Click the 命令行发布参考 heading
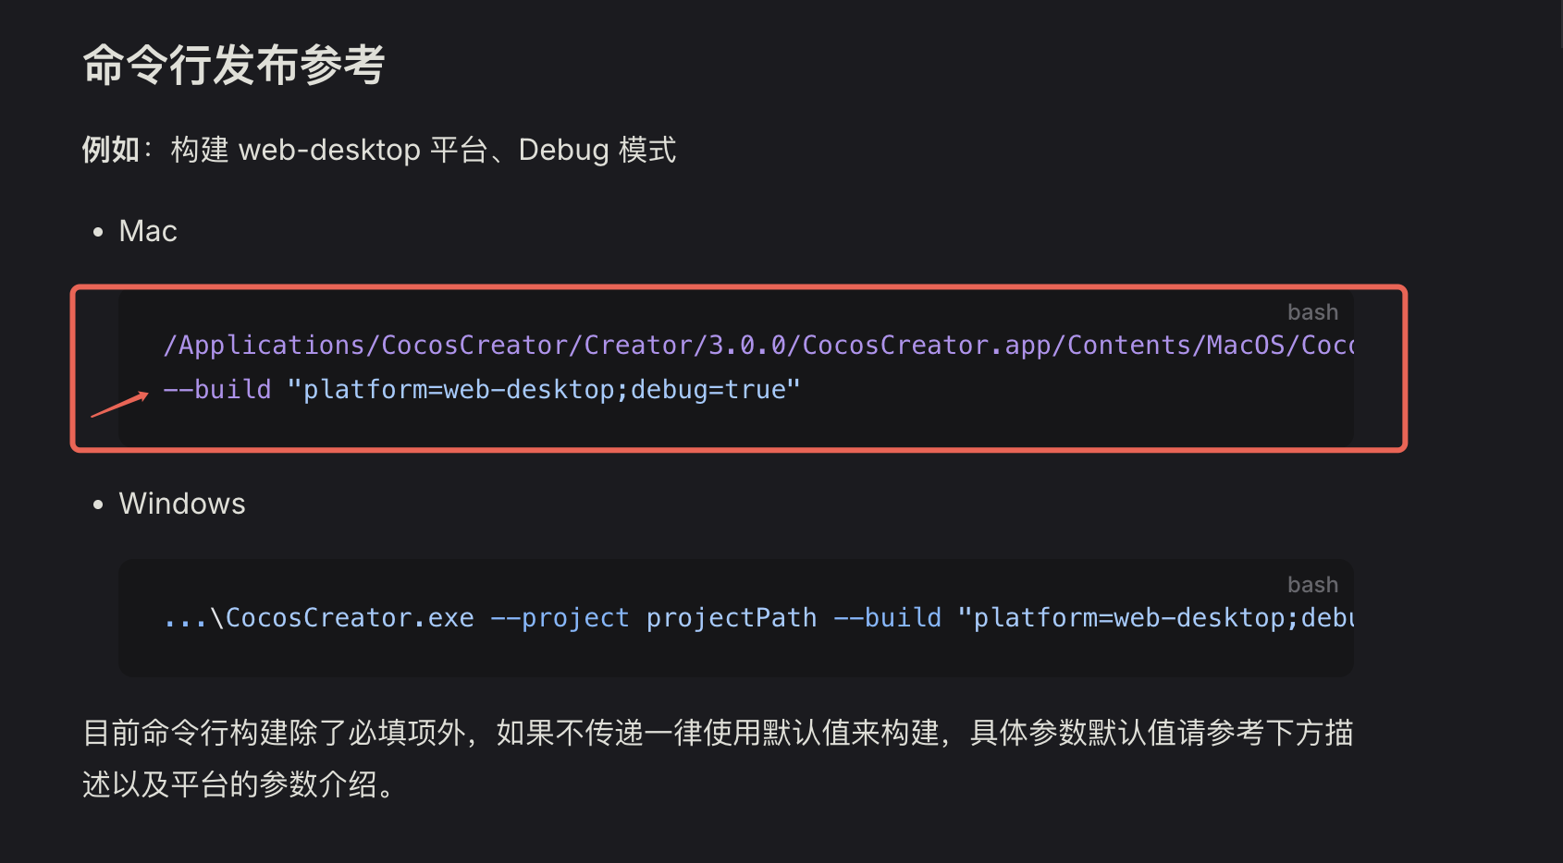Image resolution: width=1563 pixels, height=863 pixels. click(x=234, y=66)
